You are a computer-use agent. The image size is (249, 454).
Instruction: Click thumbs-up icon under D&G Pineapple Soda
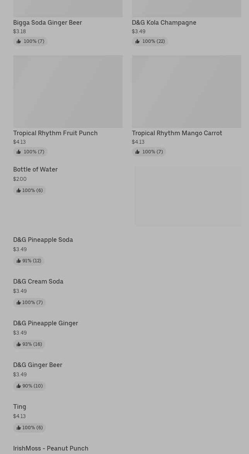point(19,261)
